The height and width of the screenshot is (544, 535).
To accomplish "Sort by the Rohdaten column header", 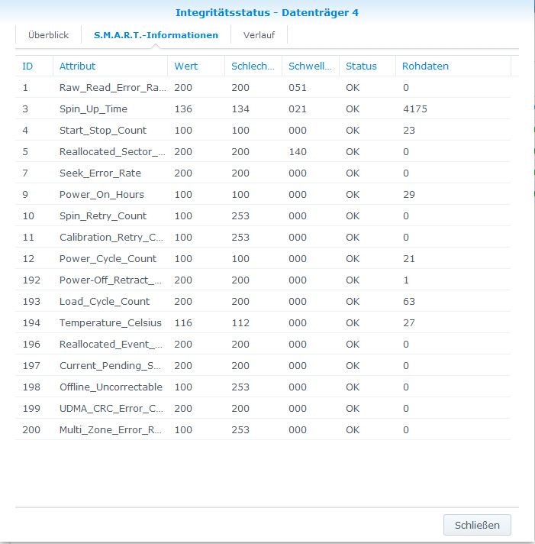I will click(x=426, y=66).
